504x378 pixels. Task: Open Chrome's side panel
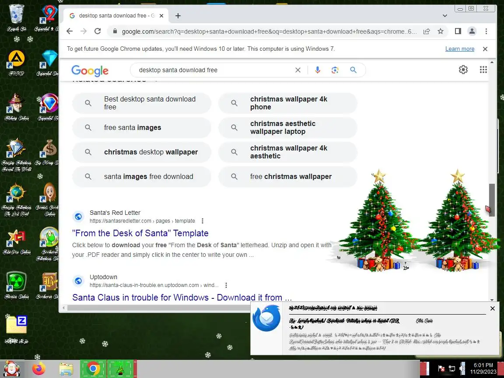[x=458, y=31]
